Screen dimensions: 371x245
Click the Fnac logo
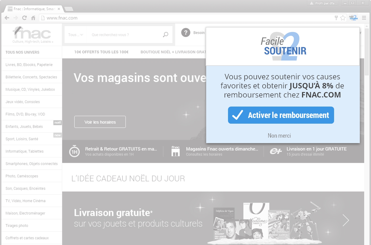(x=32, y=33)
